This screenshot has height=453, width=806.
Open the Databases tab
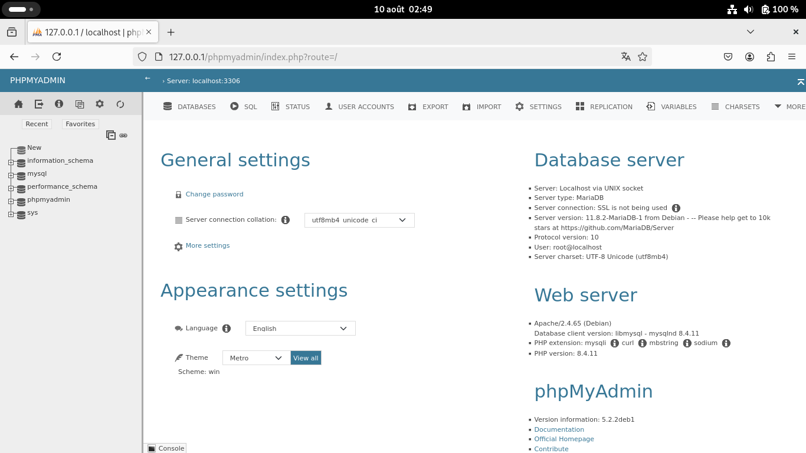point(189,107)
